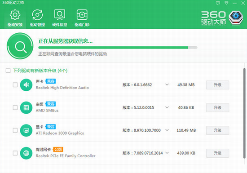Click the 360驱动大师 window title text
This screenshot has width=247, height=173.
pos(13,3)
